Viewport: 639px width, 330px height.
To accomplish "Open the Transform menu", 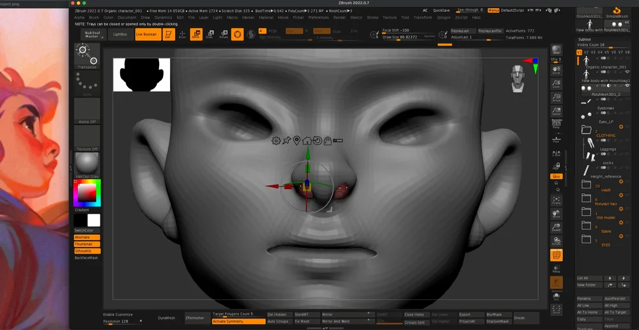I will coord(422,17).
